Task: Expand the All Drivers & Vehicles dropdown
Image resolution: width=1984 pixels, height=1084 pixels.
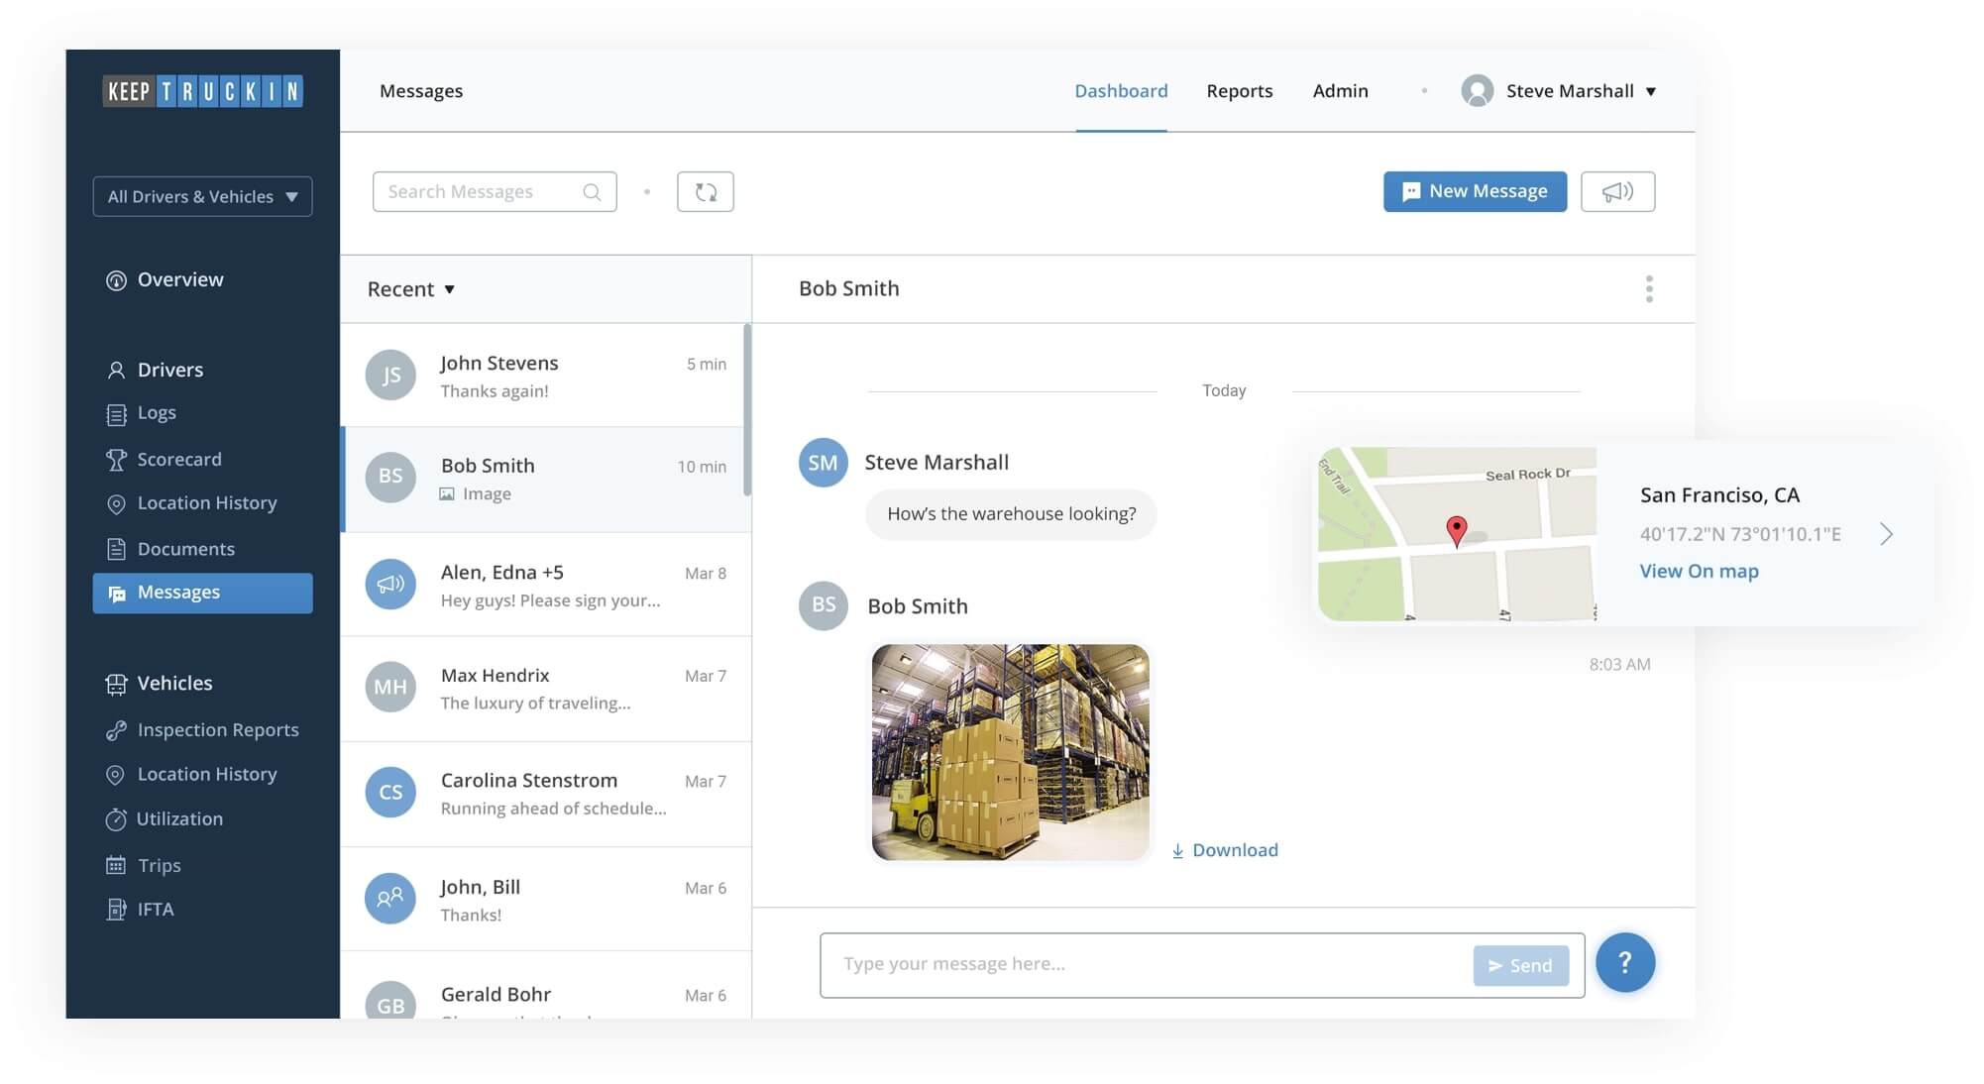Action: click(202, 196)
